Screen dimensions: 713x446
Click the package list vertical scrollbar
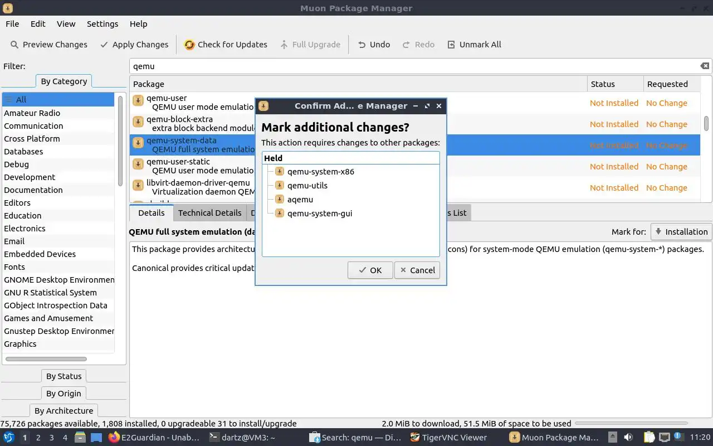[706, 123]
